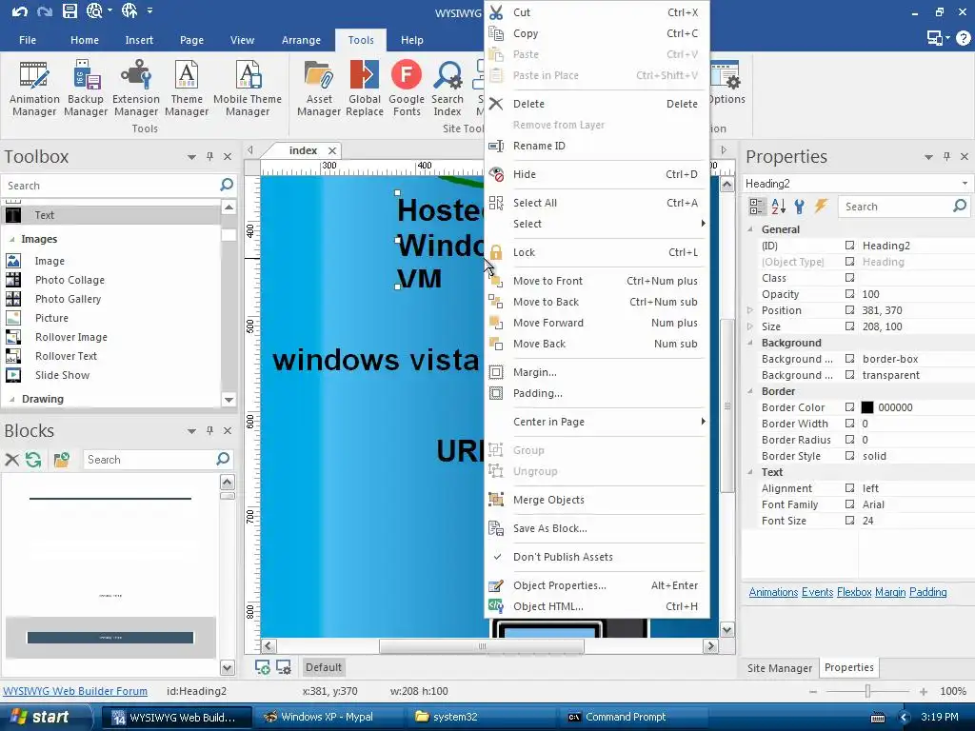Open Backup Manager in the ribbon

click(86, 88)
